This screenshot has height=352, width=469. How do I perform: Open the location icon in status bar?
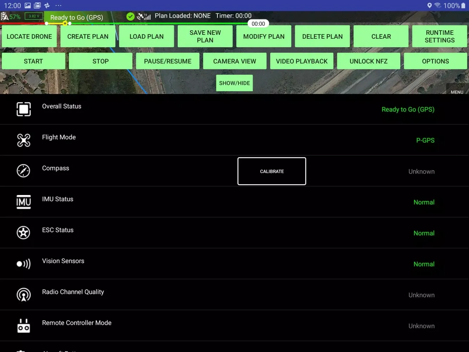pos(429,6)
